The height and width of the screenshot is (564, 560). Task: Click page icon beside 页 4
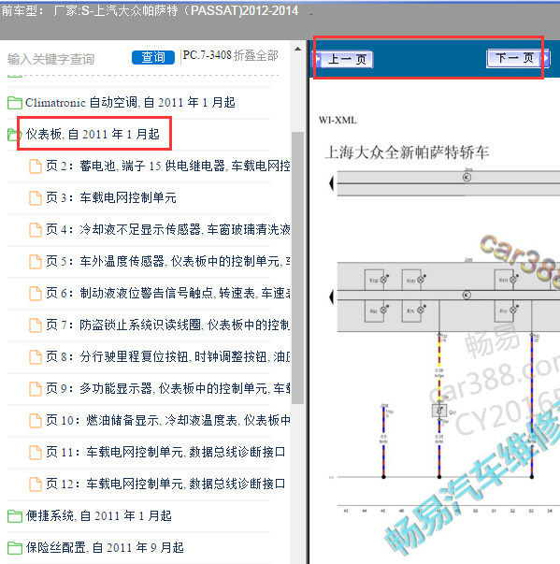[x=36, y=229]
